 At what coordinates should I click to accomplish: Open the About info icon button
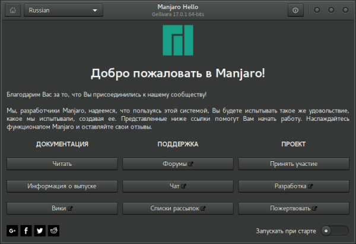point(295,10)
